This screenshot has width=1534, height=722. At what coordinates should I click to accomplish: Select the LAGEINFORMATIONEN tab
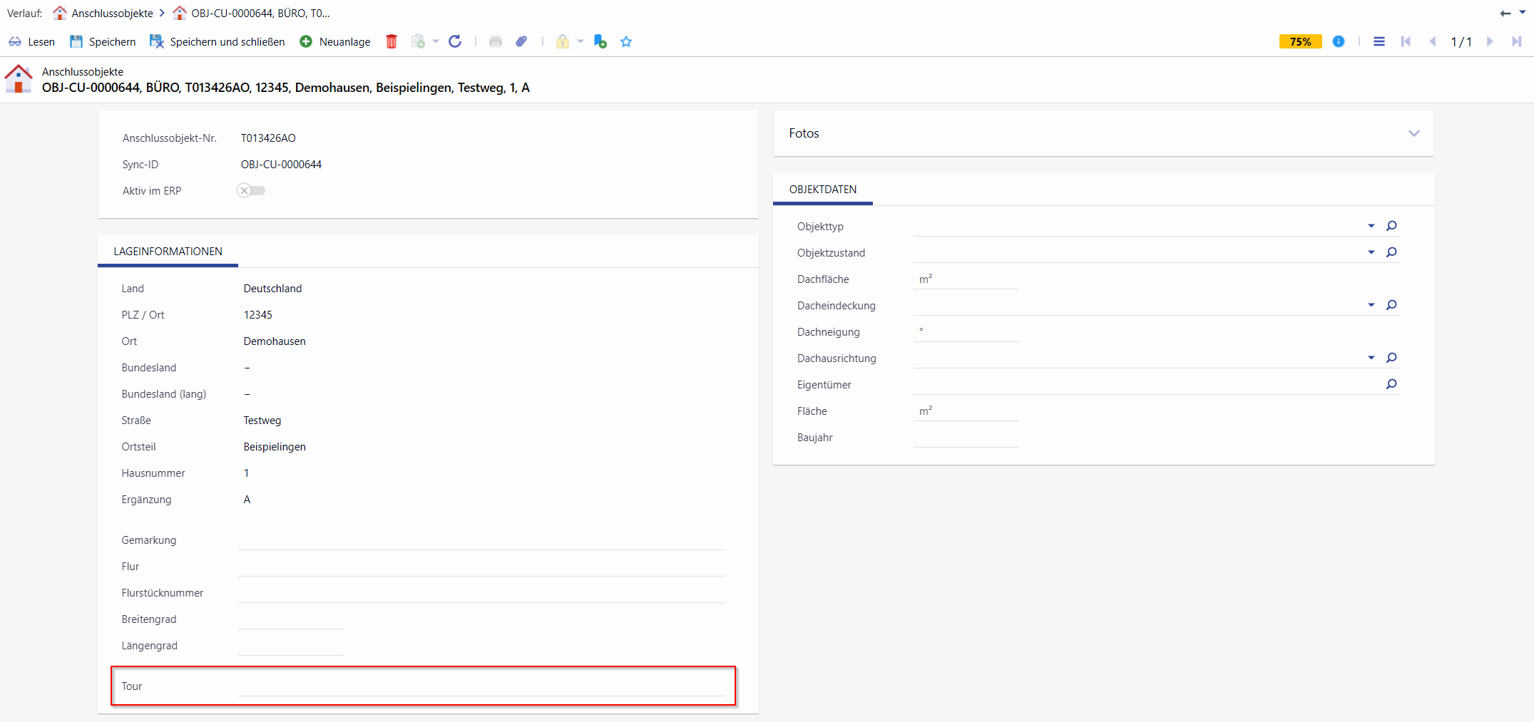click(x=168, y=251)
